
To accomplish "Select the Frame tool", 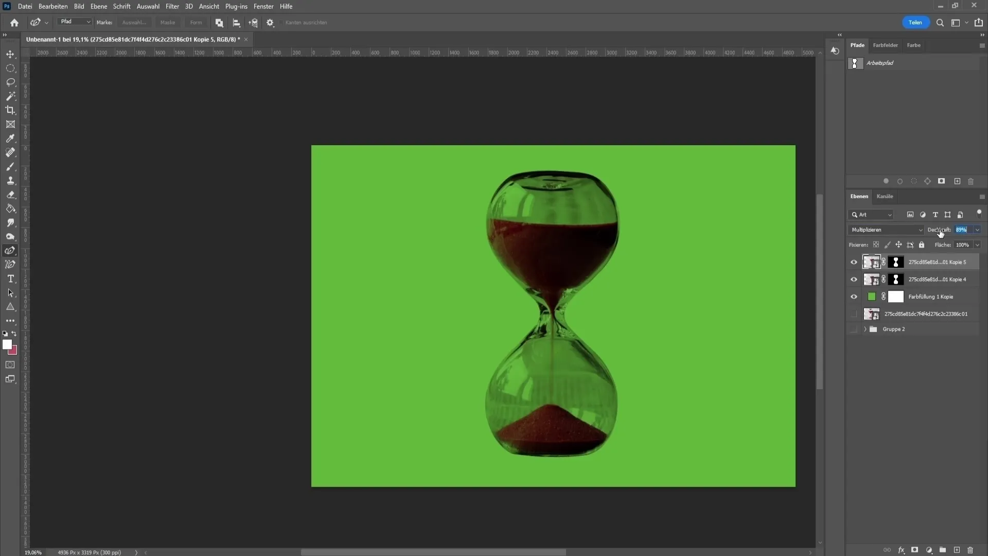I will [x=10, y=125].
